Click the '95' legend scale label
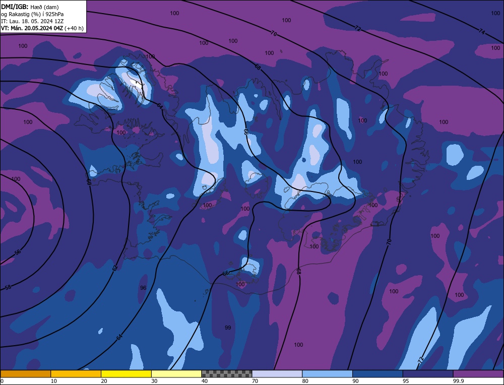 click(406, 381)
